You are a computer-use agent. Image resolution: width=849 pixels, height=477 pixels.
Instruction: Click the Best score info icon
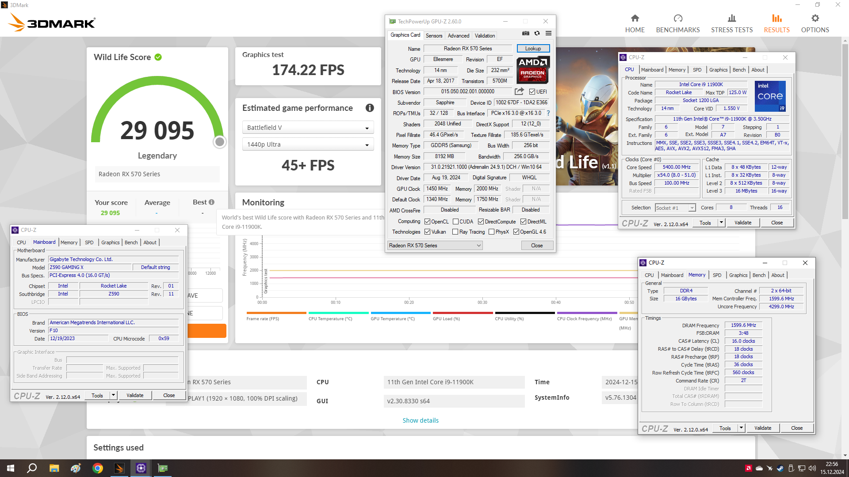211,202
